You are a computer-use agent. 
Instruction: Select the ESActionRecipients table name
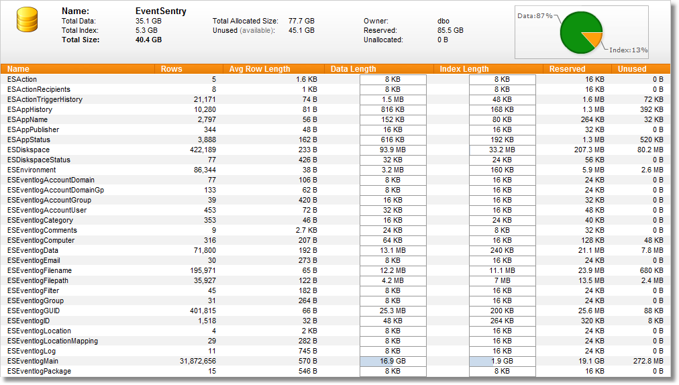tap(38, 89)
